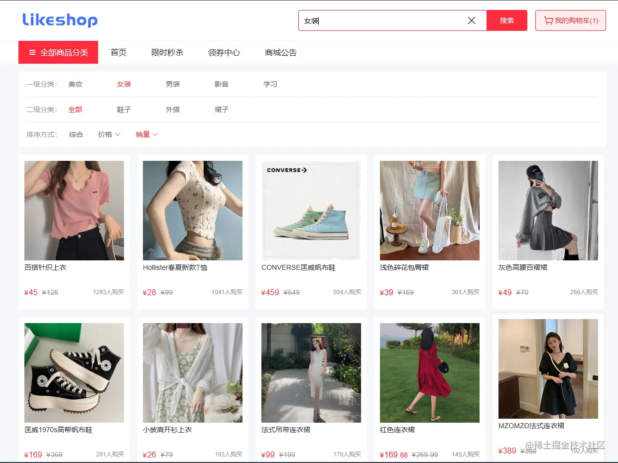Open 匡威1970s高帮帆布鞋 product image

coord(74,373)
